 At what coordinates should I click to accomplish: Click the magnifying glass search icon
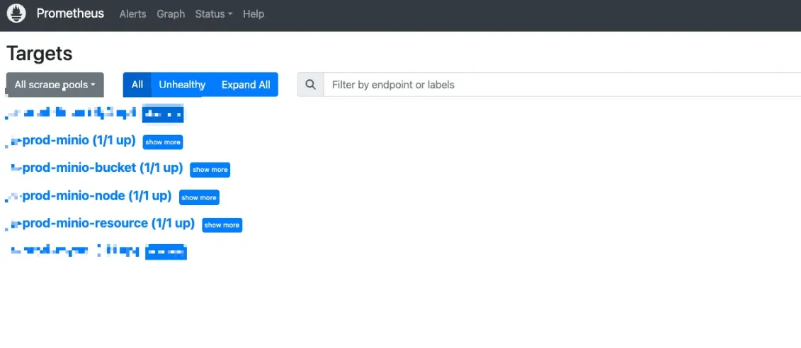[x=310, y=85]
